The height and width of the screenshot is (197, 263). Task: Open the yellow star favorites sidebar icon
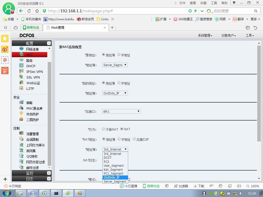[x=5, y=38]
